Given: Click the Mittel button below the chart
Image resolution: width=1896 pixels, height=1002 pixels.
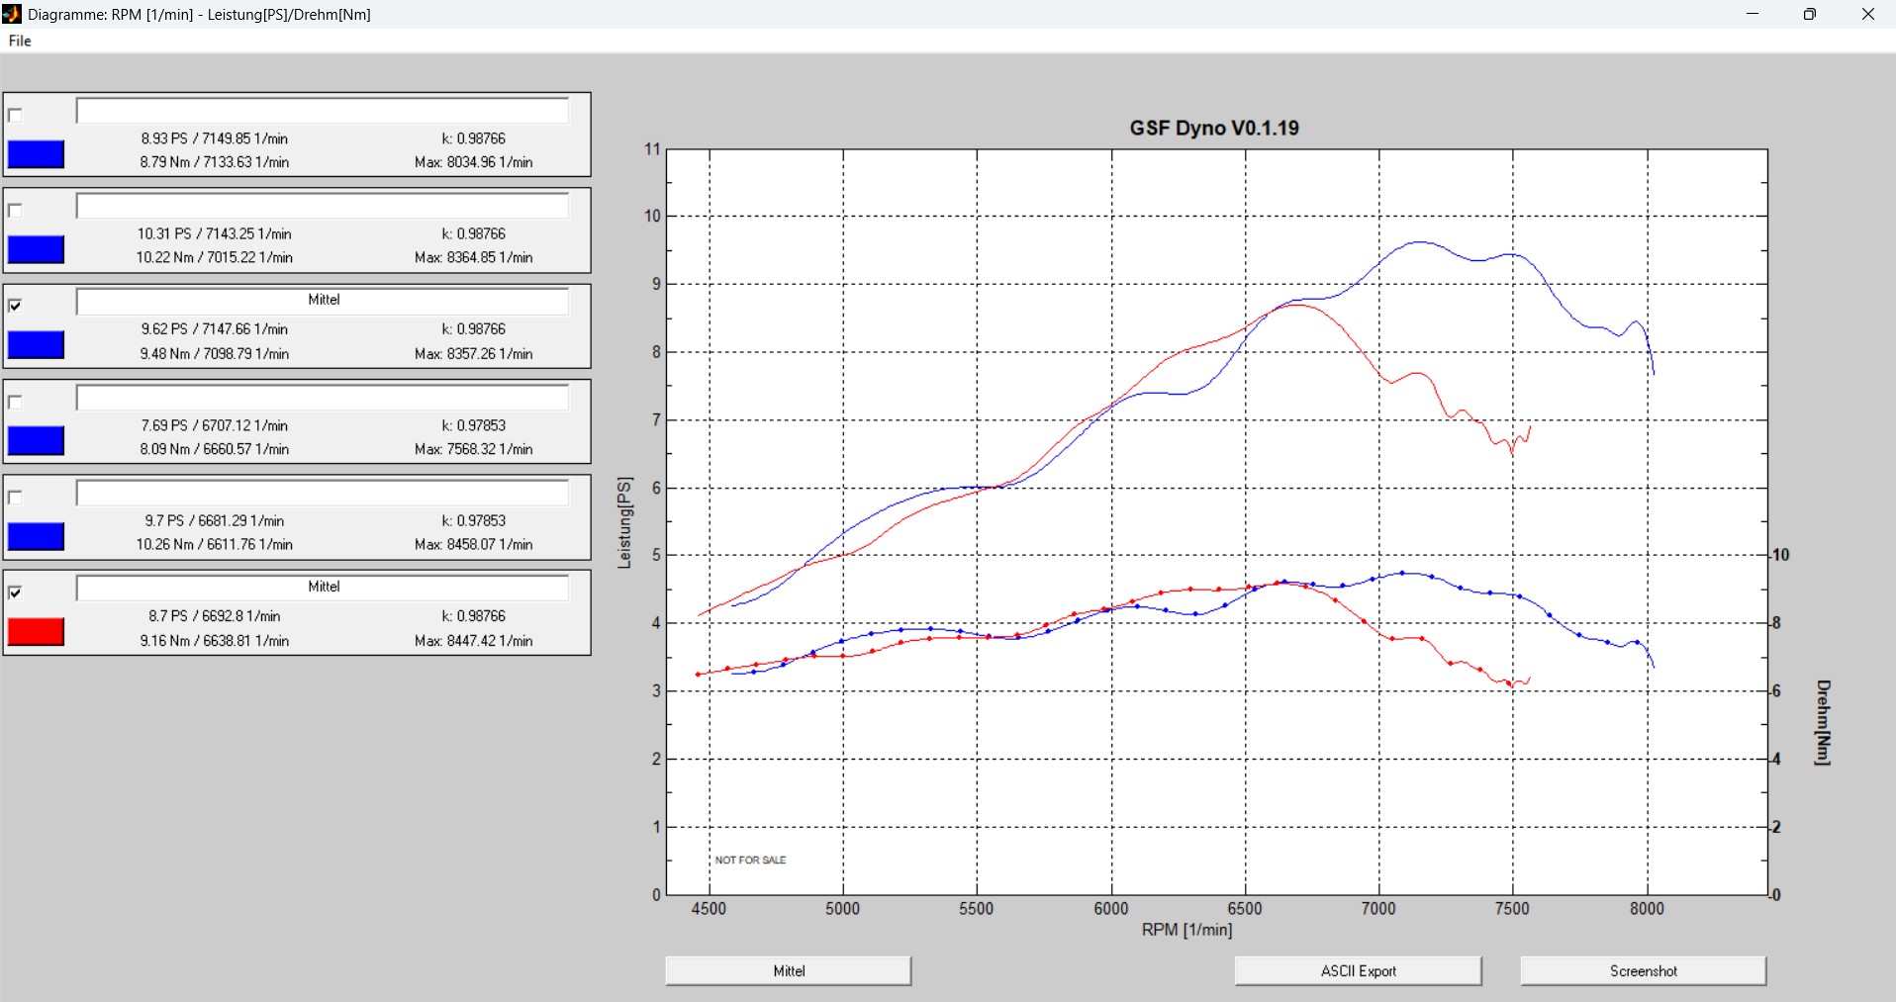Looking at the screenshot, I should (x=788, y=970).
